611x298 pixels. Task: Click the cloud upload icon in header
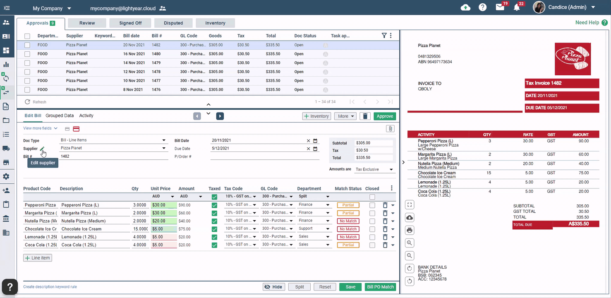point(465,7)
